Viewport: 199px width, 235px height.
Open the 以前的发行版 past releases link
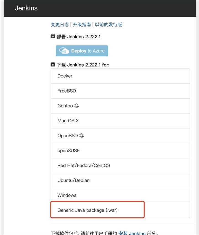[108, 25]
